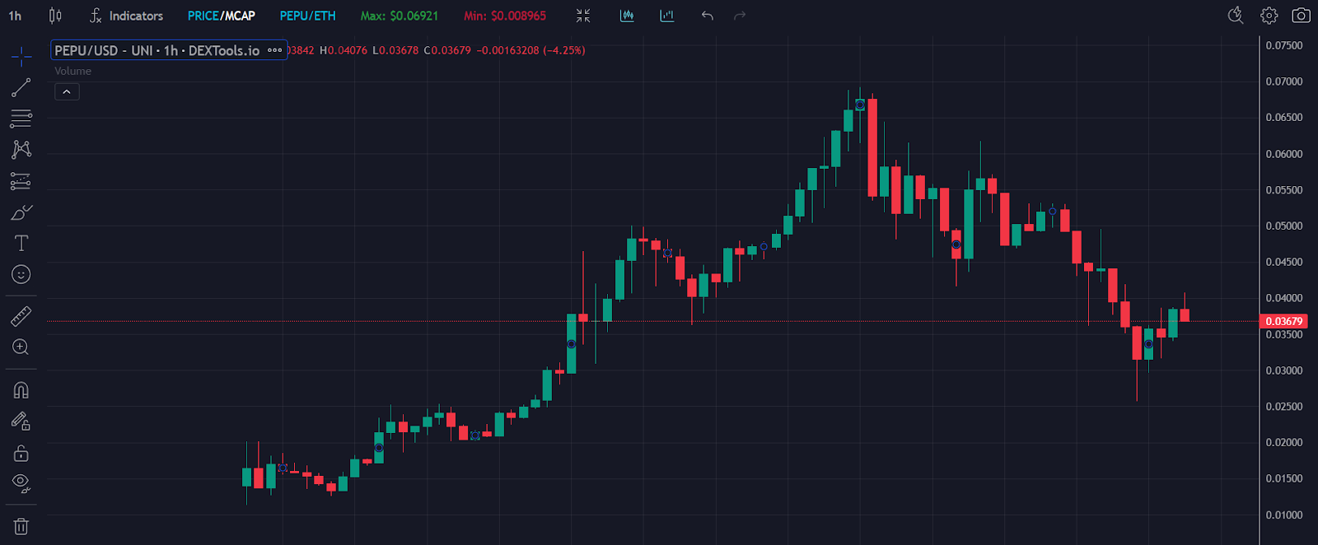
Task: Select the crosshair cursor tool
Action: (21, 56)
